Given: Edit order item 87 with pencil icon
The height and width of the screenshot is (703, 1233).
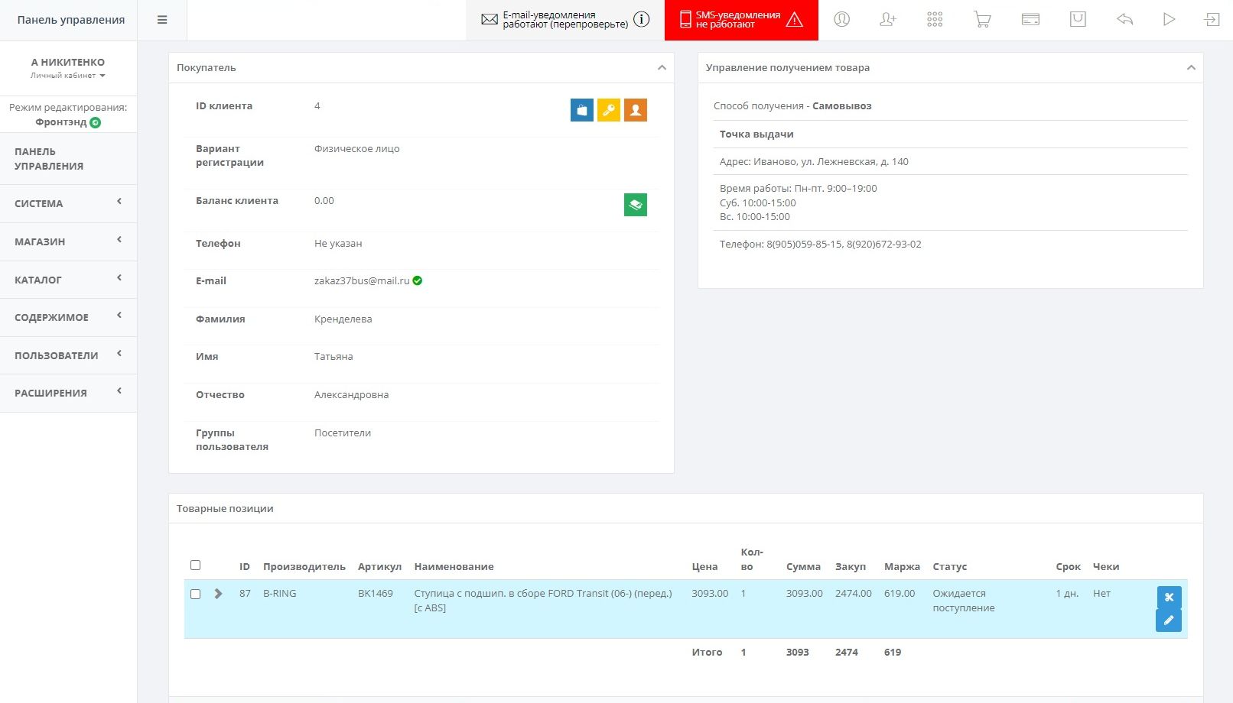Looking at the screenshot, I should point(1168,620).
